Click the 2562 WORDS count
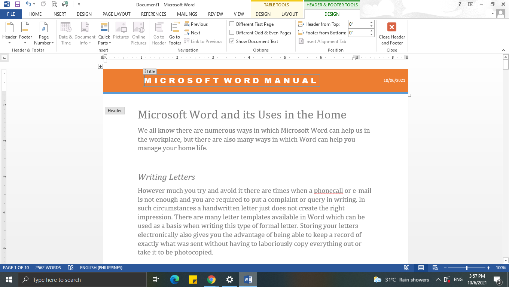This screenshot has width=509, height=287. [48, 268]
